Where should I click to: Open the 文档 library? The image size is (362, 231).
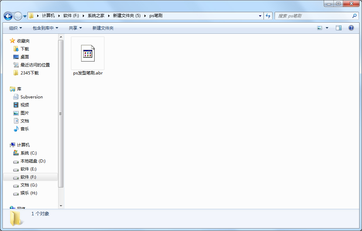pyautogui.click(x=25, y=121)
